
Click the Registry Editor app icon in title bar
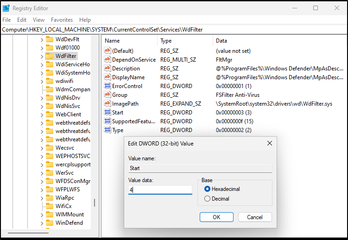[6, 8]
